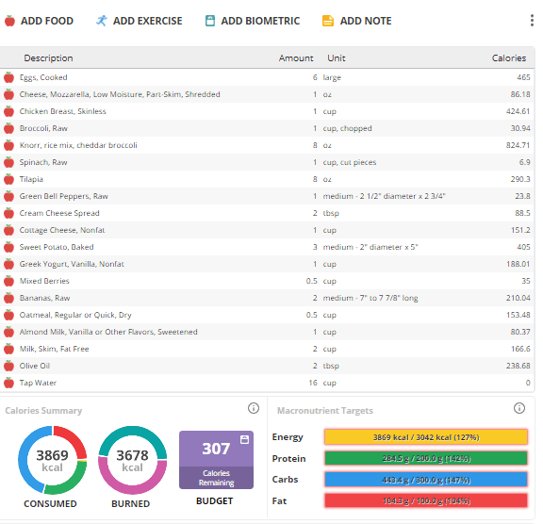The width and height of the screenshot is (543, 524).
Task: Click the Protein green progress bar
Action: click(x=426, y=459)
